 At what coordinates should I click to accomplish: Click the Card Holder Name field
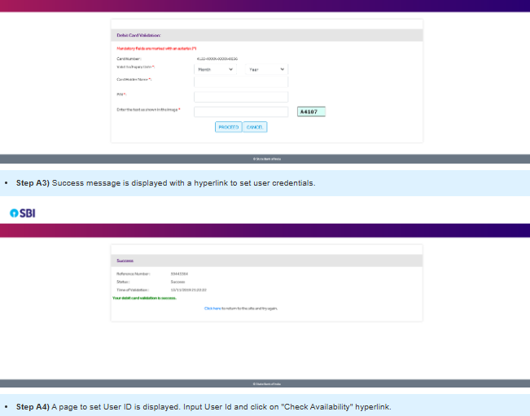pyautogui.click(x=241, y=81)
